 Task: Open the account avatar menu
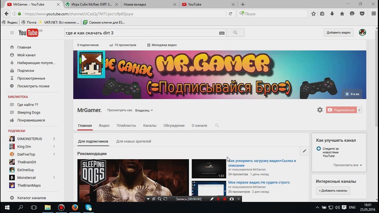pos(362,33)
